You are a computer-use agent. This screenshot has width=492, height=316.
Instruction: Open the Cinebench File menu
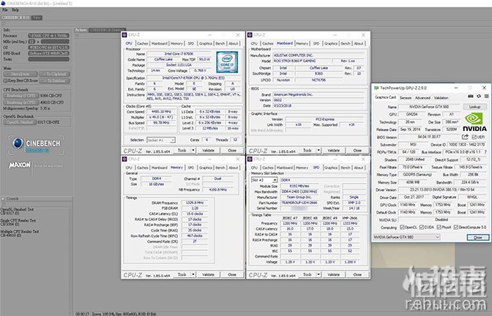(5, 10)
